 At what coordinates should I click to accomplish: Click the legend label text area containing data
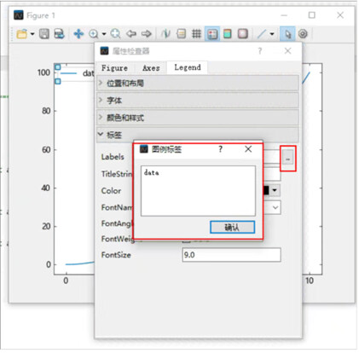click(x=198, y=191)
